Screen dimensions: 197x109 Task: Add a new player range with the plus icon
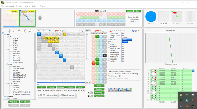pyautogui.click(x=40, y=18)
